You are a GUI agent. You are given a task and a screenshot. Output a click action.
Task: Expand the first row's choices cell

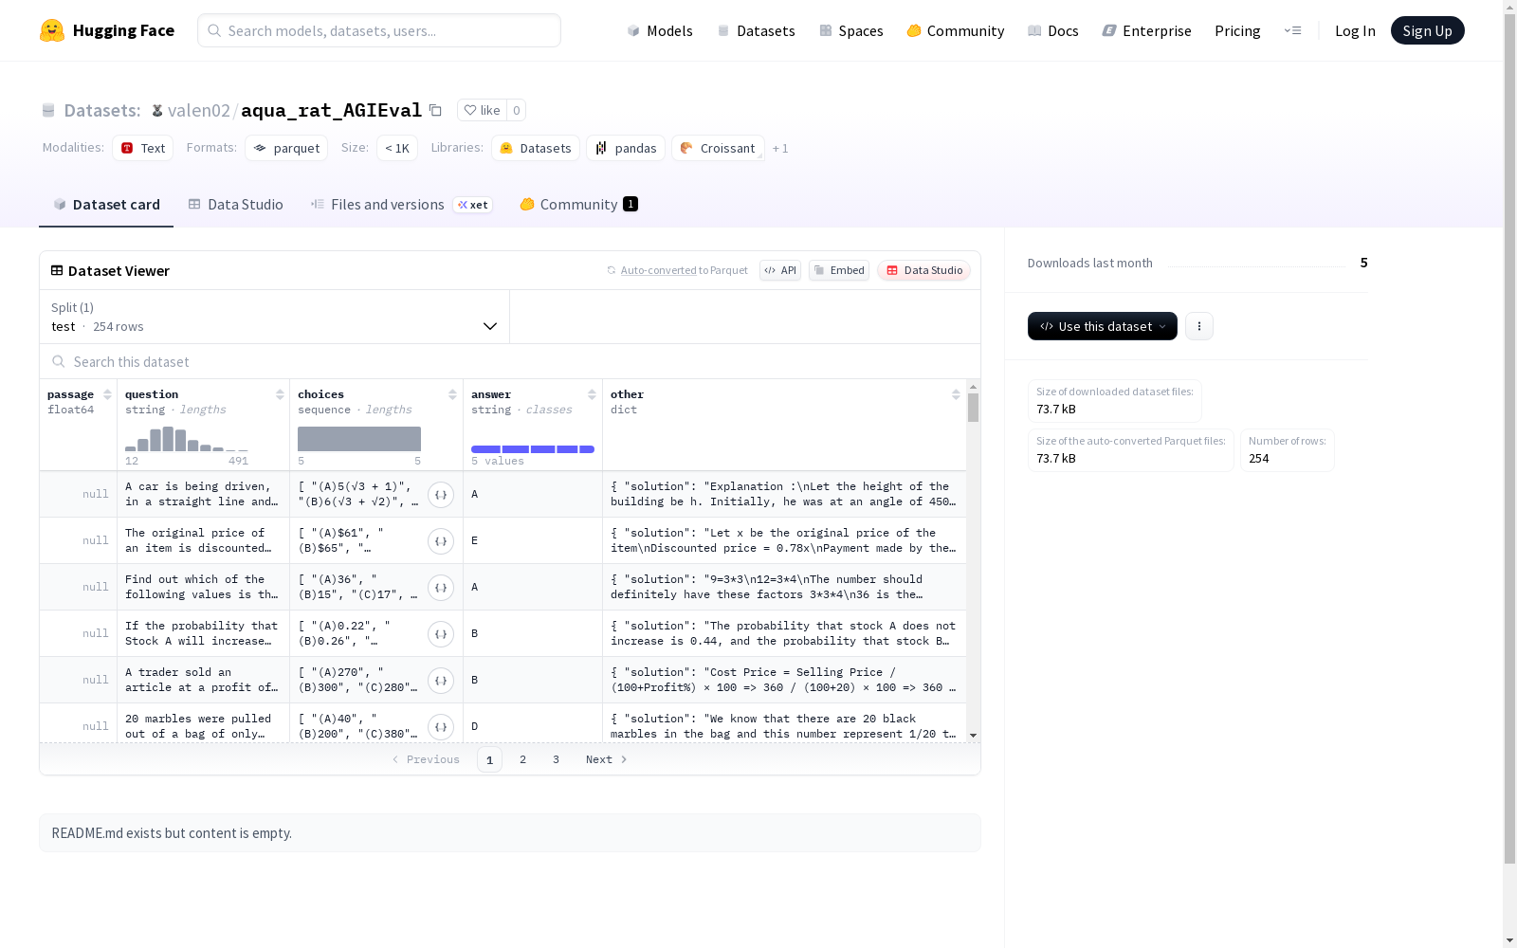(441, 495)
